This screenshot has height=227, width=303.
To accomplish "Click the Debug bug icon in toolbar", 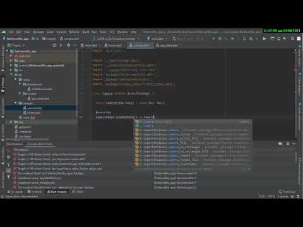I will 220,38.
